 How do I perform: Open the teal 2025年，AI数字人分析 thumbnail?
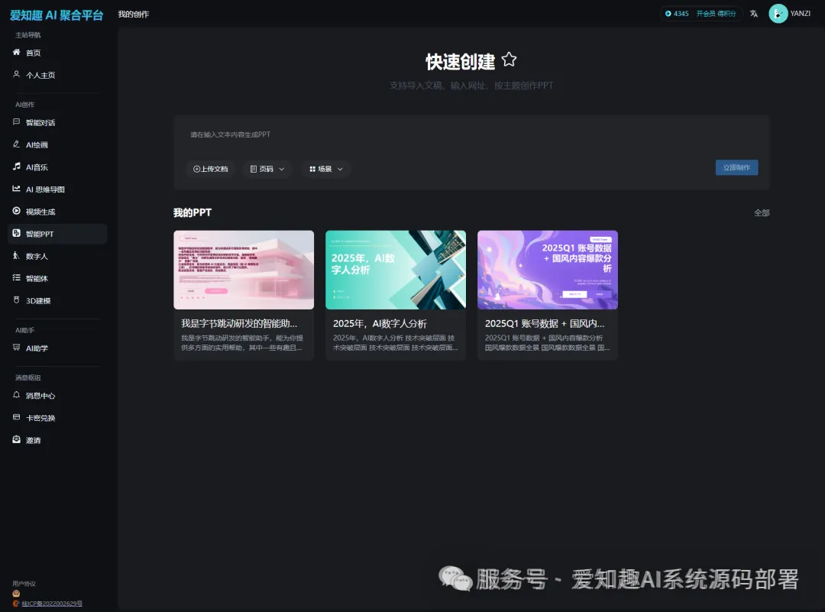[x=396, y=270]
